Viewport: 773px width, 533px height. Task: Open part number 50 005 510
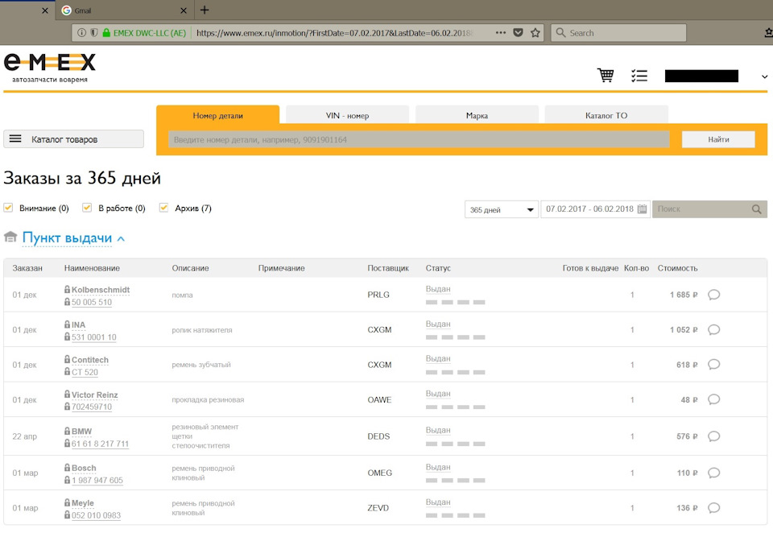click(x=92, y=302)
